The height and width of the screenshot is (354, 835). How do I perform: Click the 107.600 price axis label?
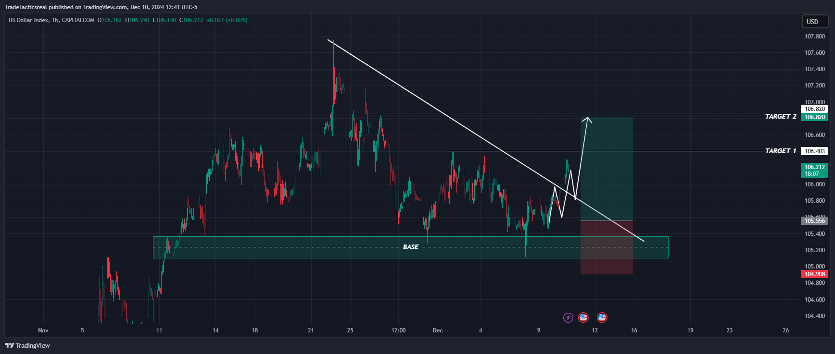pos(814,53)
